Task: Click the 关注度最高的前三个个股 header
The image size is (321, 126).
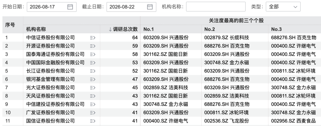Action: [236, 21]
